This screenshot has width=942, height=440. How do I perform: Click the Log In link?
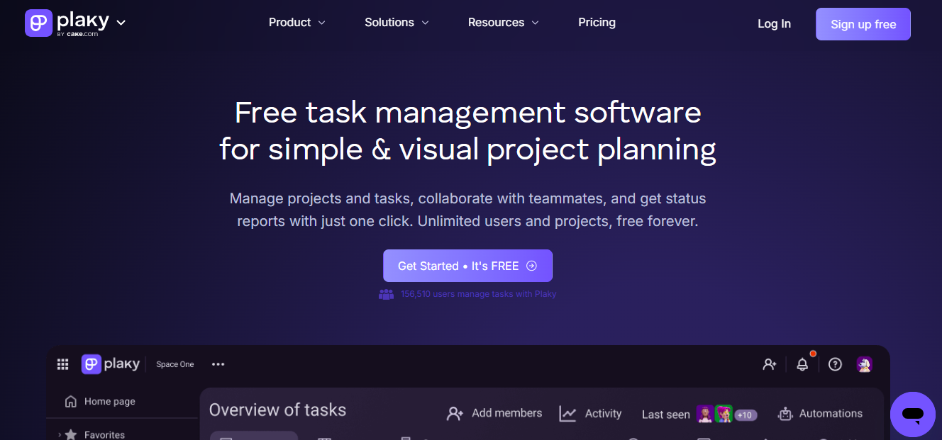tap(774, 24)
